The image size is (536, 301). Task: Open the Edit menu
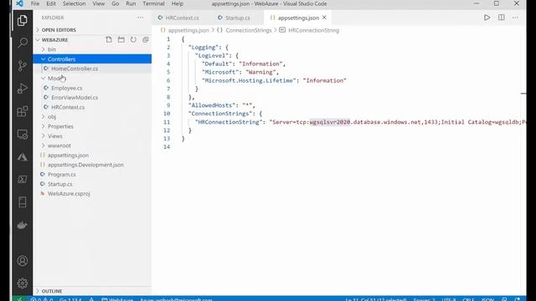51,3
